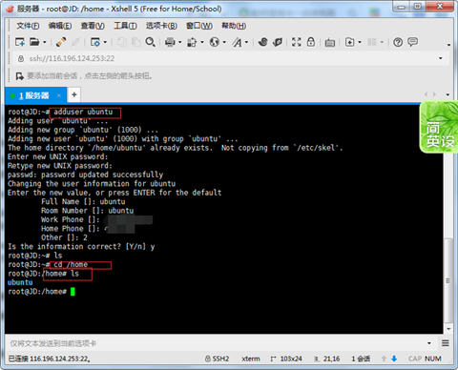Expand the compose bar dropdown arrow
The image size is (458, 370).
point(429,343)
